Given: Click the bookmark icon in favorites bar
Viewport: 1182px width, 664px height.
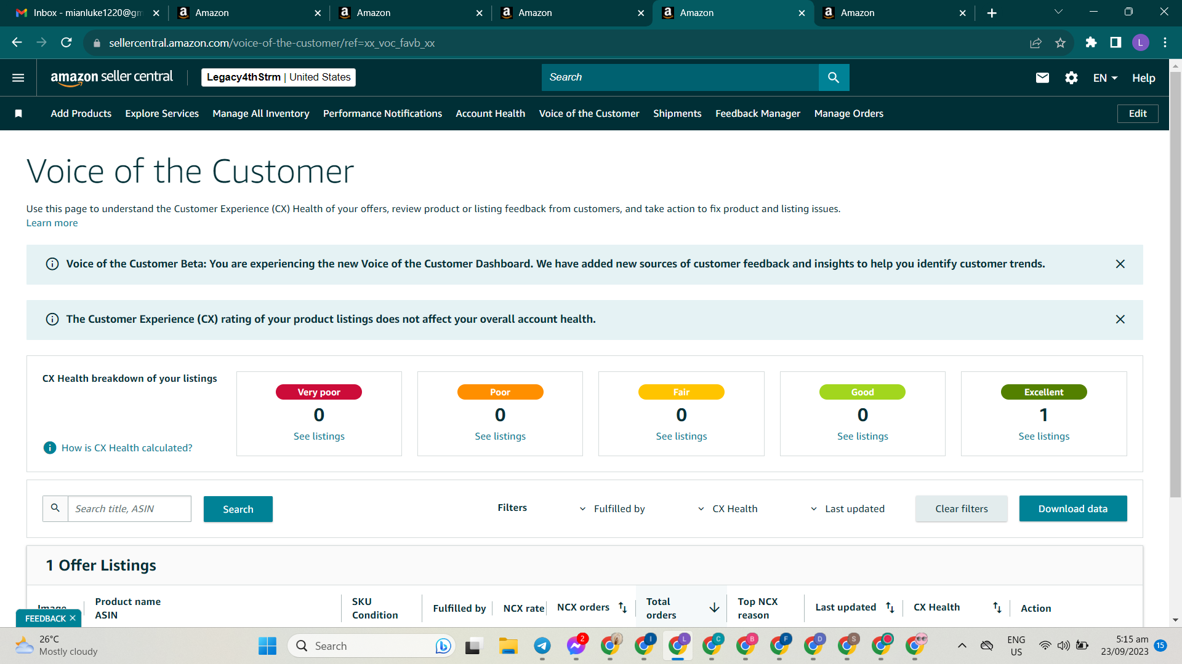Looking at the screenshot, I should point(18,114).
